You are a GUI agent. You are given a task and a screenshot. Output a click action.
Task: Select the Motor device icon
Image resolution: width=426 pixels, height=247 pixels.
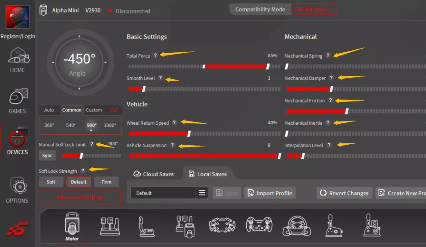tap(72, 225)
